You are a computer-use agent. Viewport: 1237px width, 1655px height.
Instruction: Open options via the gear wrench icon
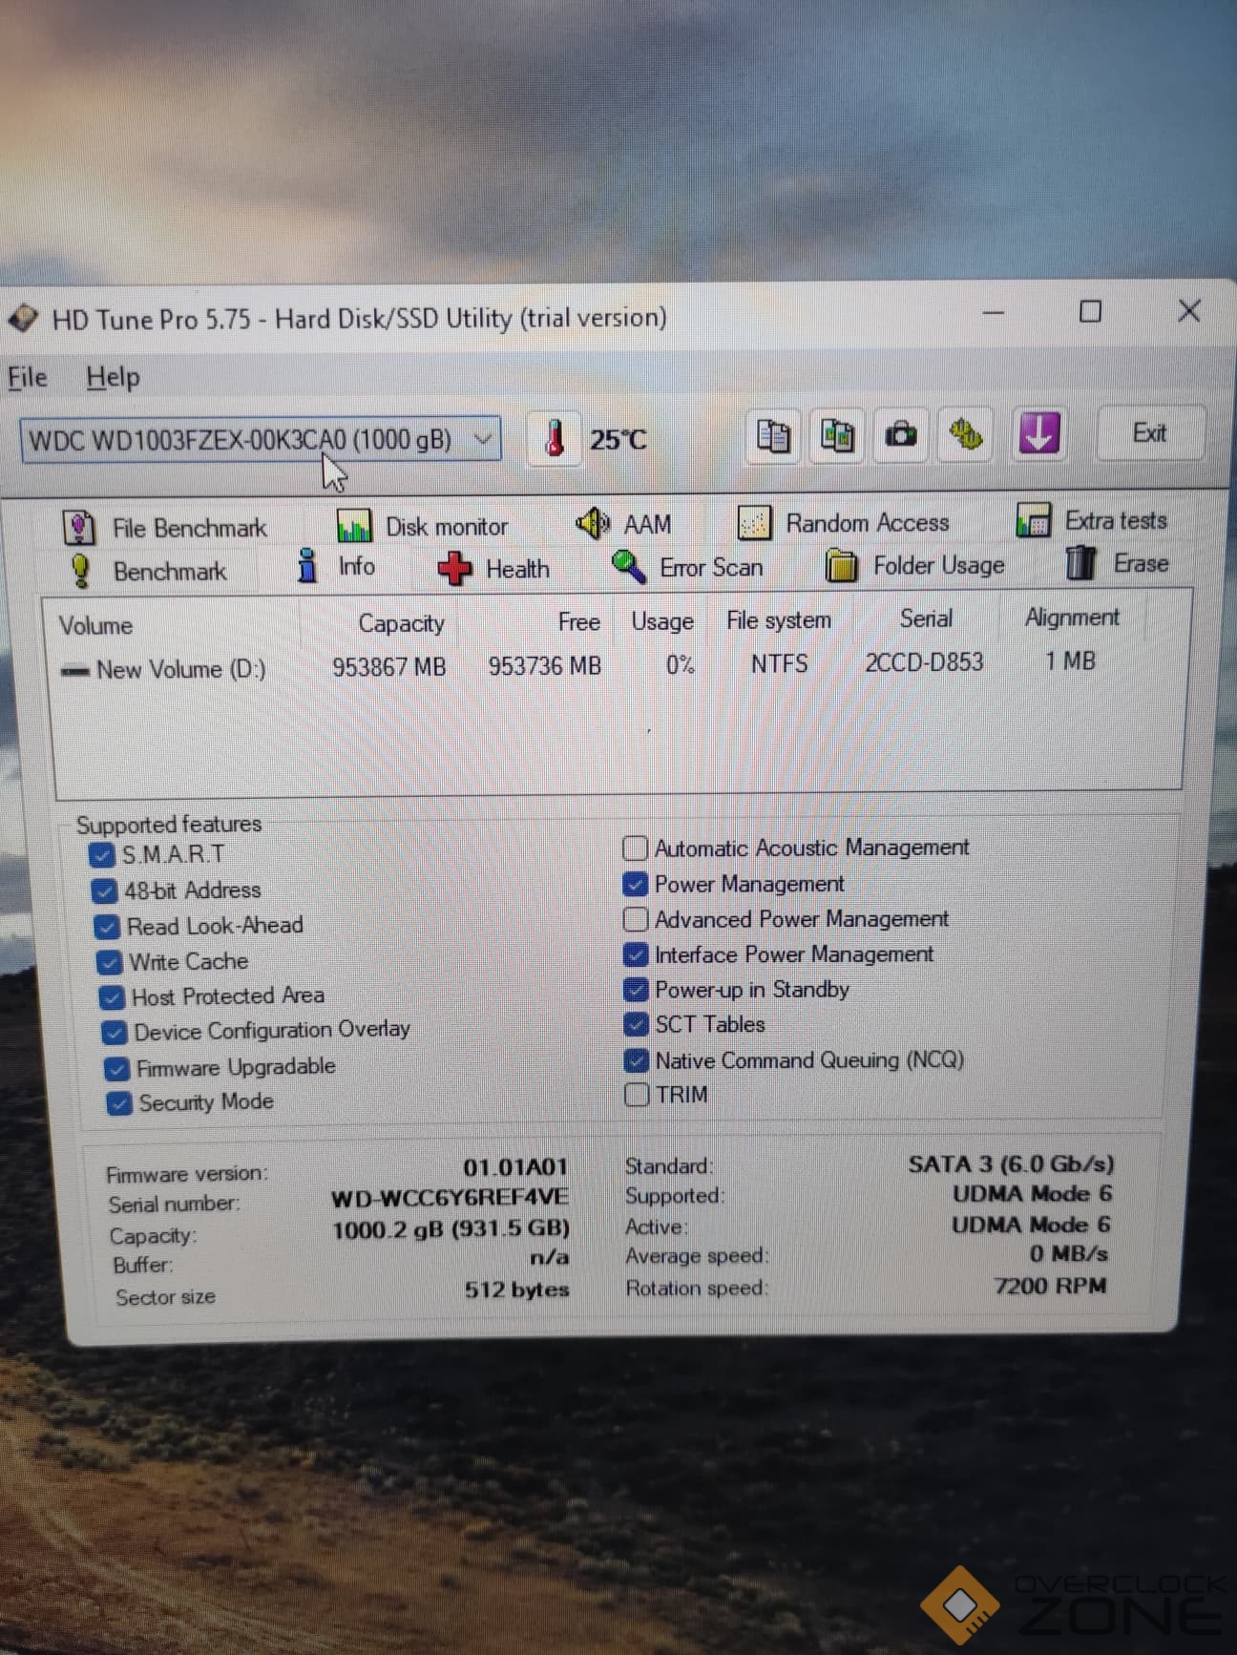tap(966, 435)
